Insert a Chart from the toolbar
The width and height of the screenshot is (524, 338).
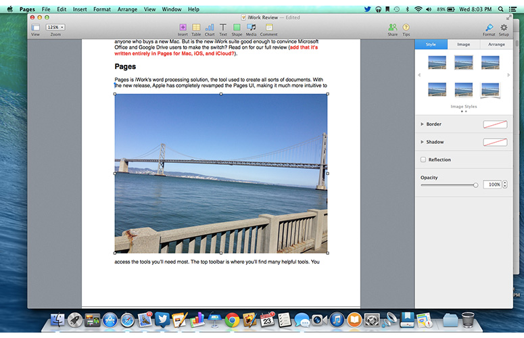[210, 27]
